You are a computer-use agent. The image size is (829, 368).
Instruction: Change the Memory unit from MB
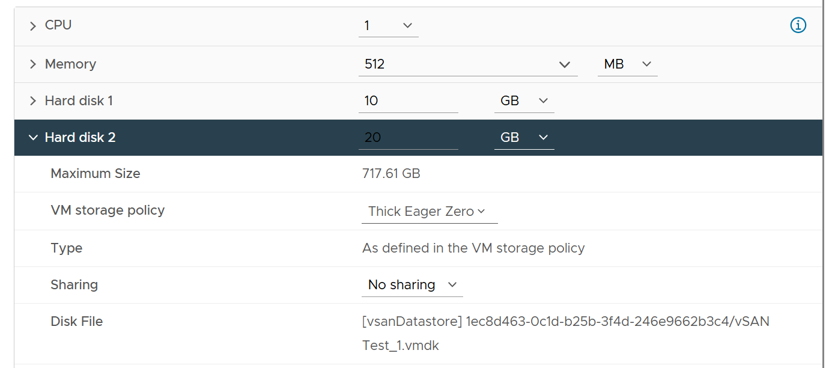[627, 64]
